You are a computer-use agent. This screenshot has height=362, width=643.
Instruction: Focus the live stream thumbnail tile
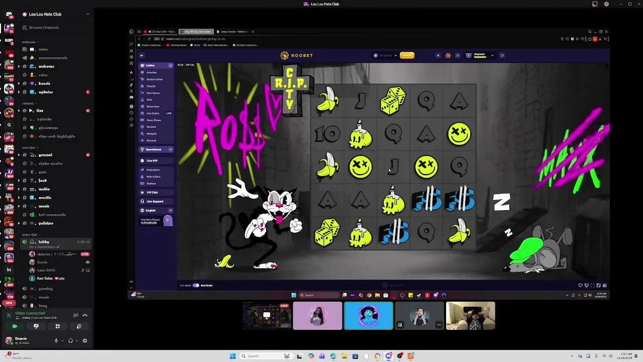pos(267,316)
